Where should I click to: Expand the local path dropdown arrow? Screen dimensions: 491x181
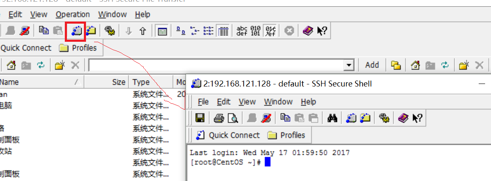349,65
